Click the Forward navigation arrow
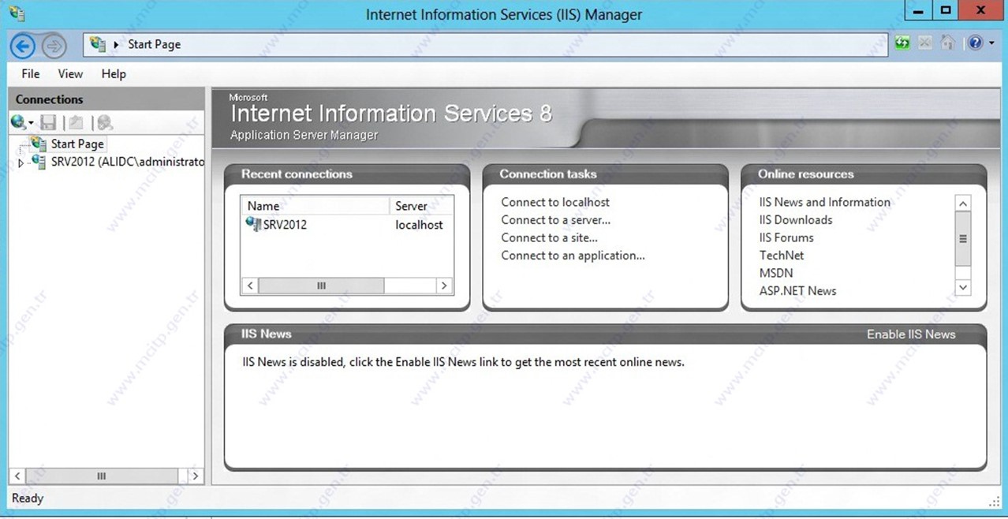 pos(53,46)
